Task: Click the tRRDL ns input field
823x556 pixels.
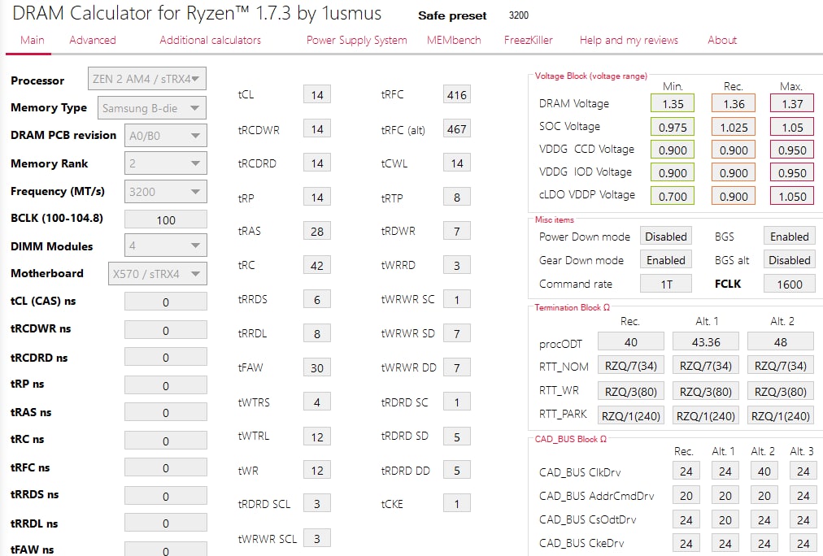Action: click(x=165, y=523)
